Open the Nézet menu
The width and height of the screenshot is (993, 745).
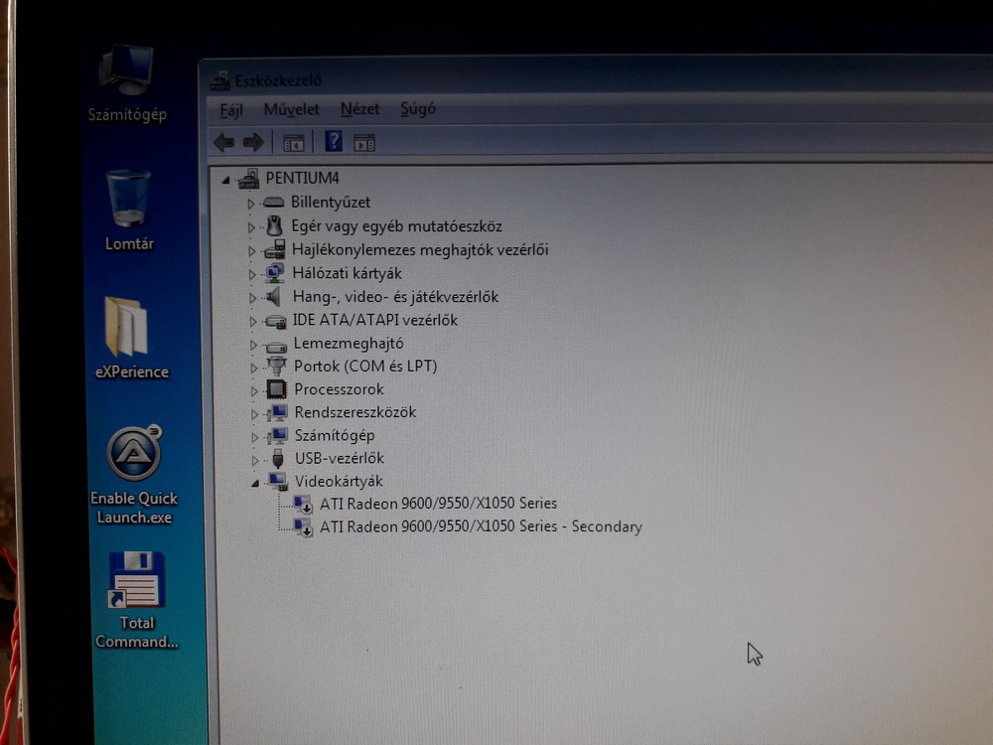[x=359, y=109]
